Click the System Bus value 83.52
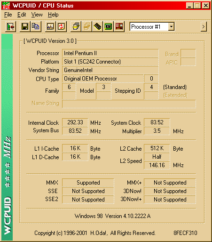 tap(75, 131)
